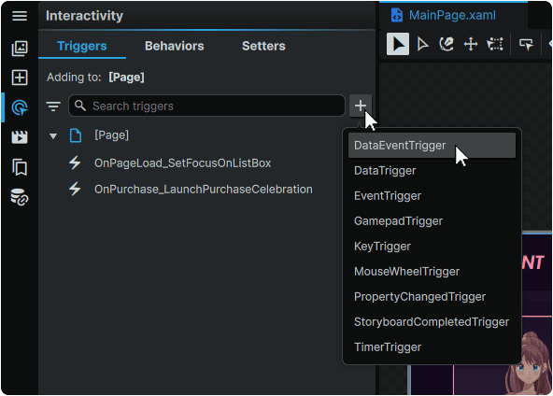Click the Interactivity panel title
Viewport: 553px width, 396px height.
[x=84, y=16]
